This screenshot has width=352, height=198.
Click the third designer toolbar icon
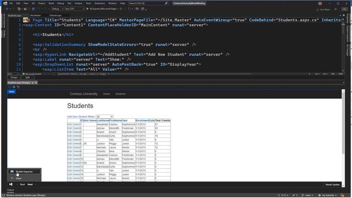18,87
